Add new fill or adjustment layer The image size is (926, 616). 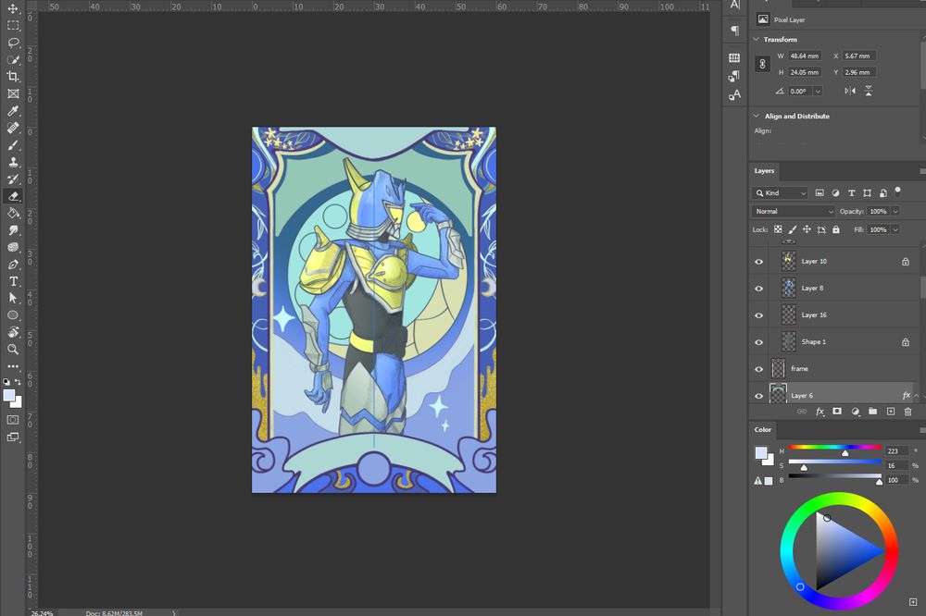click(x=855, y=412)
